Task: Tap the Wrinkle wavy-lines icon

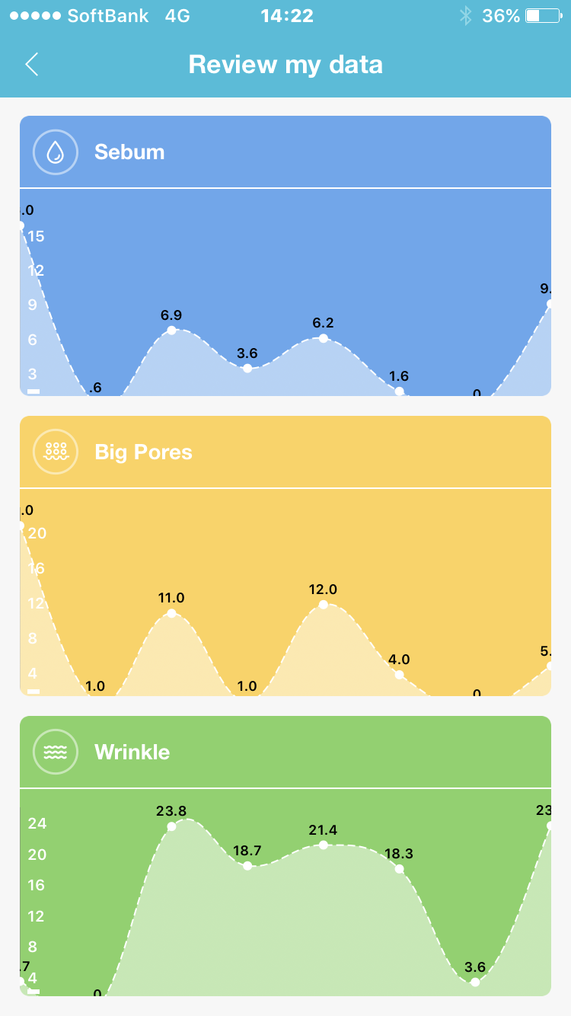Action: coord(56,752)
